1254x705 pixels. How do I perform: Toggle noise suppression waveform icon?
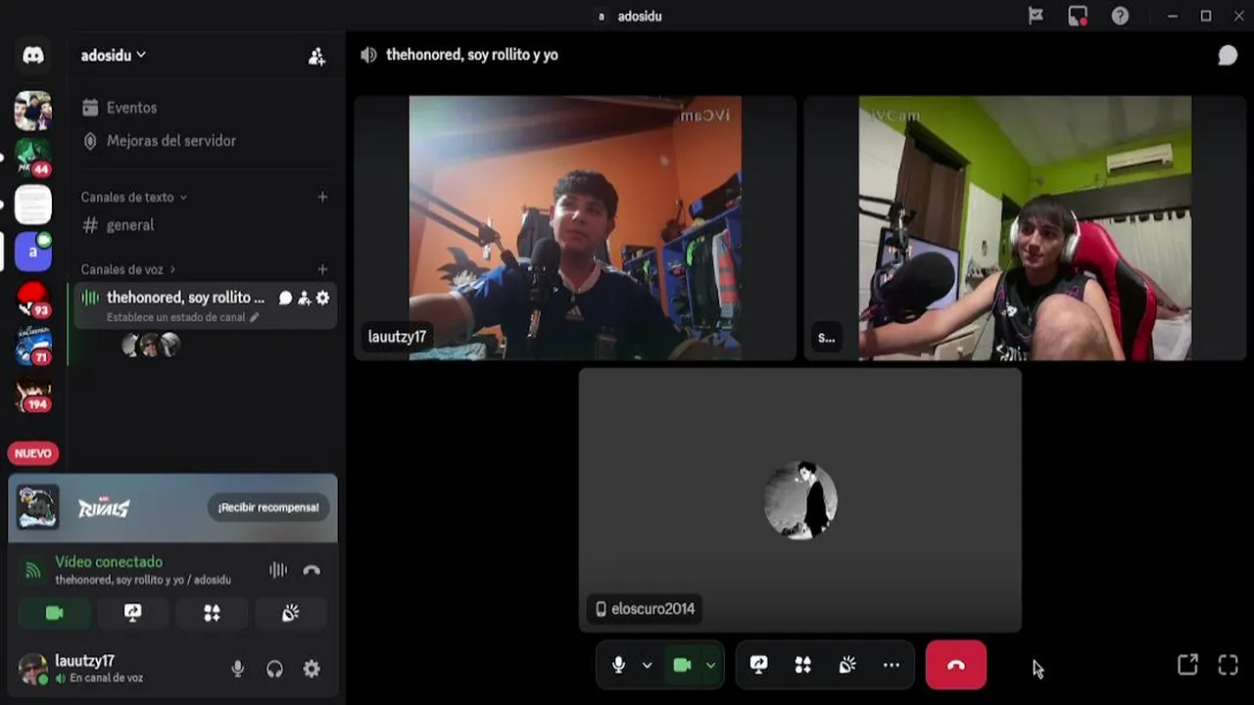coord(278,570)
